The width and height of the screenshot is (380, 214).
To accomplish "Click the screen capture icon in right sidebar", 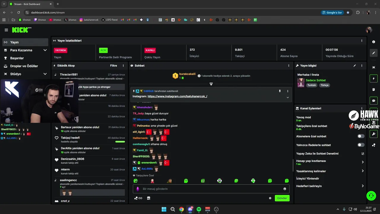I will point(374,67).
